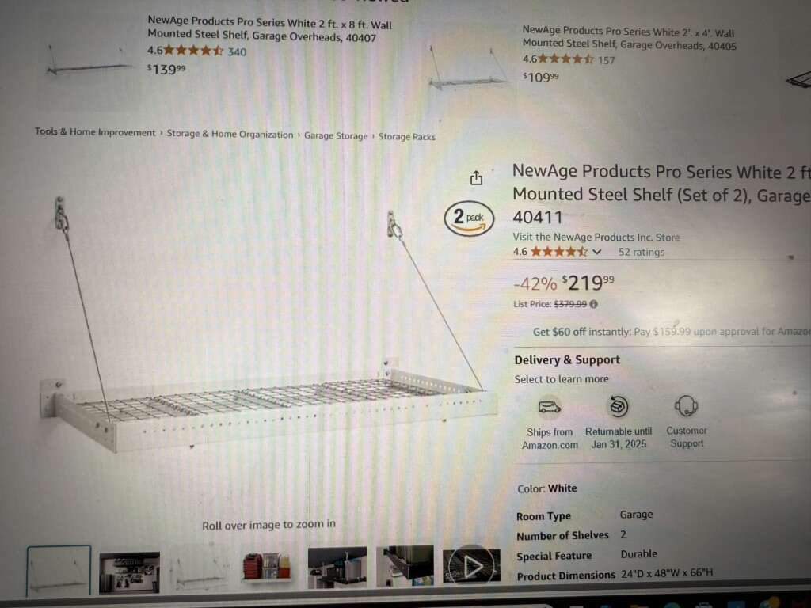Screen dimensions: 811x608
Task: Open the 52 ratings link
Action: [642, 252]
